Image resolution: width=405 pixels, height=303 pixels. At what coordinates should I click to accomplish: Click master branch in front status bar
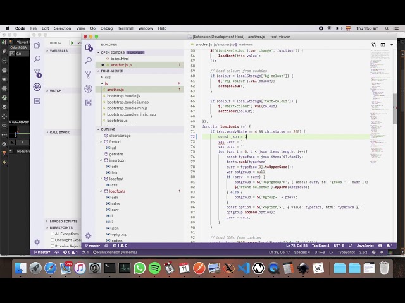tap(92, 246)
